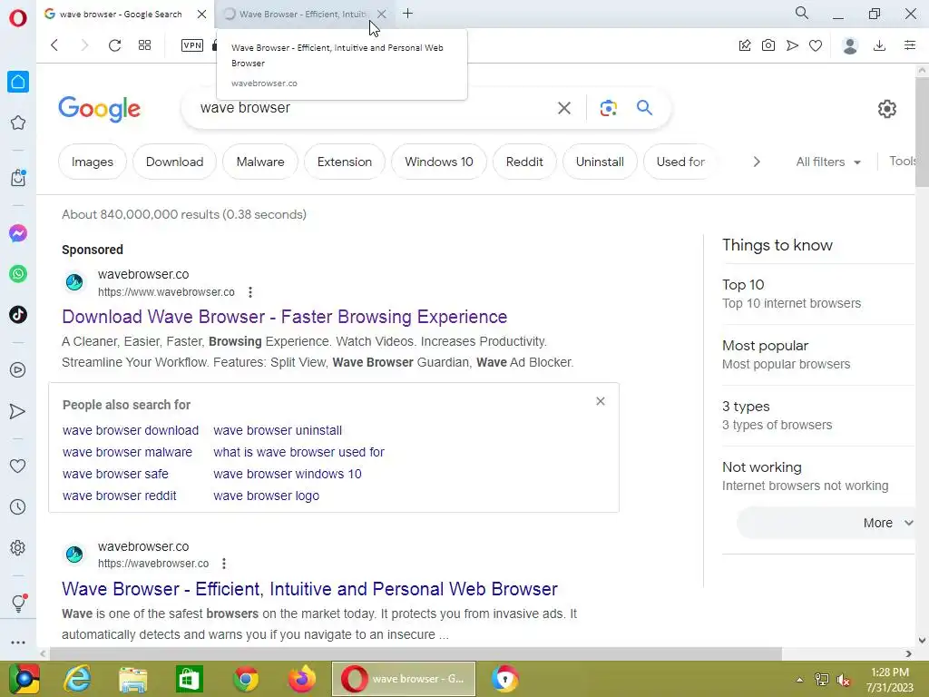Dismiss the People also search for box
The width and height of the screenshot is (929, 697).
pyautogui.click(x=601, y=401)
